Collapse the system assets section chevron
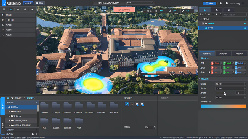 coord(37,102)
